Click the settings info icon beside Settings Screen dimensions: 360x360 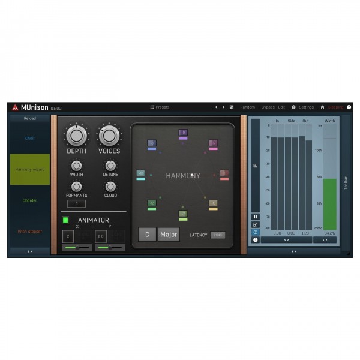pos(293,107)
